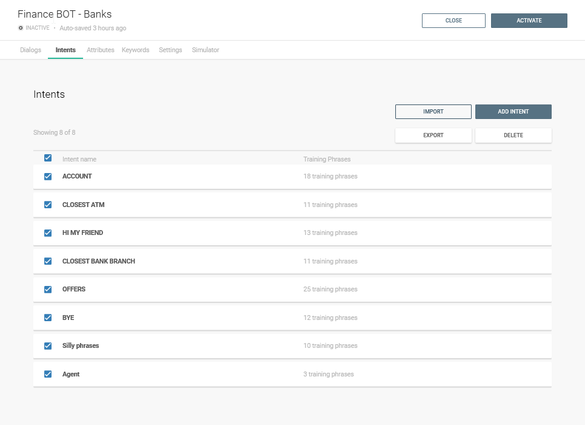Export the selected intents
Screen dimensions: 585x425
pyautogui.click(x=433, y=135)
